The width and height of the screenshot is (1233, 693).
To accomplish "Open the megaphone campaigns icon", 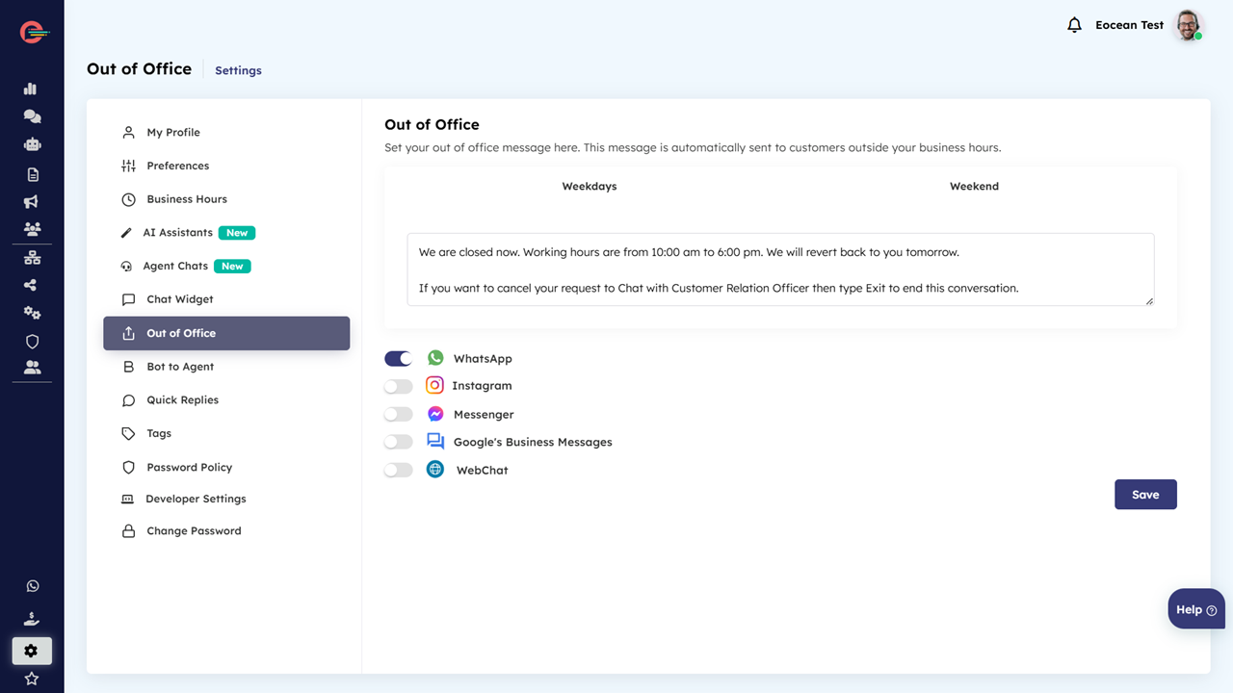I will click(32, 202).
